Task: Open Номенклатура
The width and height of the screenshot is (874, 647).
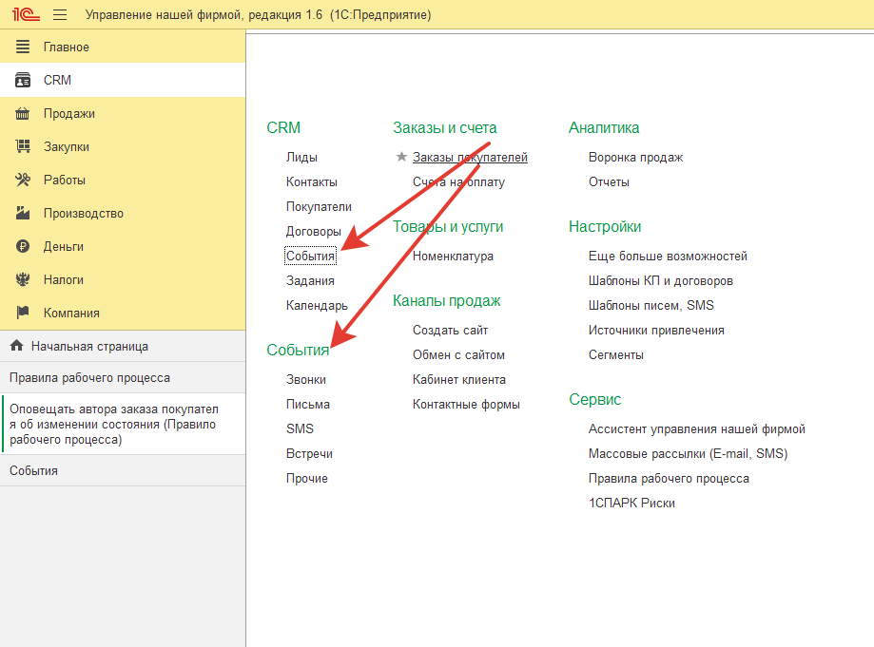Action: click(453, 257)
